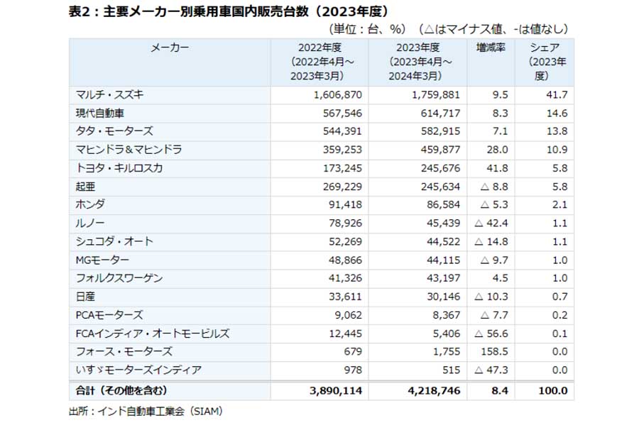
Task: Click the value 978
Action: click(352, 370)
